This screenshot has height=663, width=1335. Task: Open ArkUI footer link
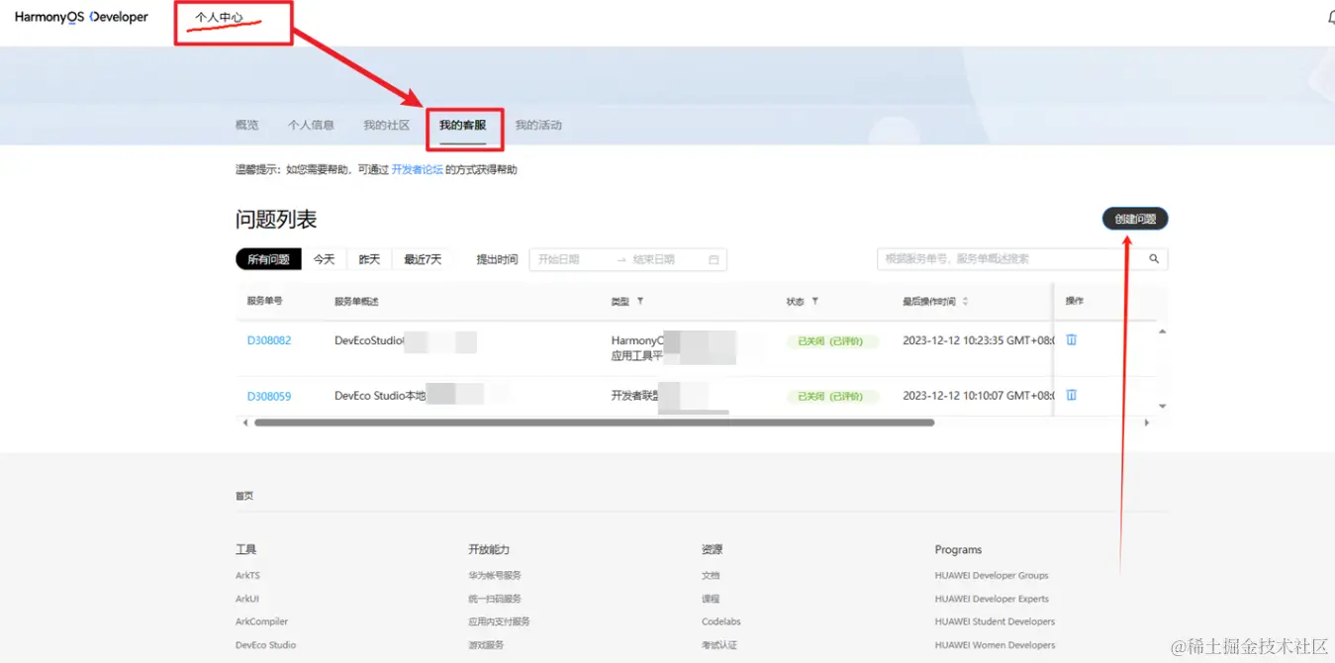pyautogui.click(x=247, y=599)
